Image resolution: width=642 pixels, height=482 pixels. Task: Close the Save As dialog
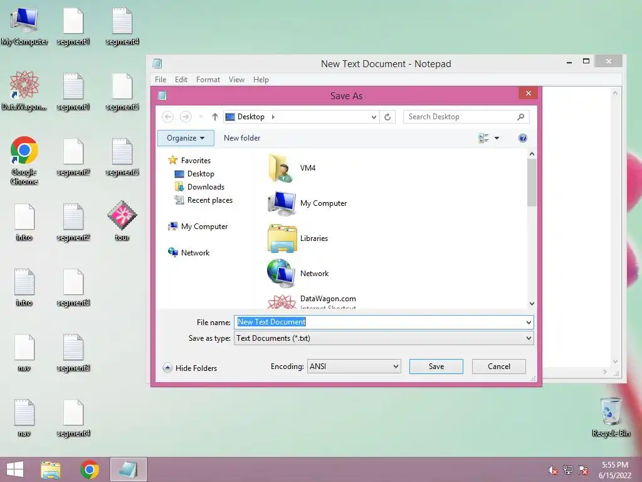(528, 94)
